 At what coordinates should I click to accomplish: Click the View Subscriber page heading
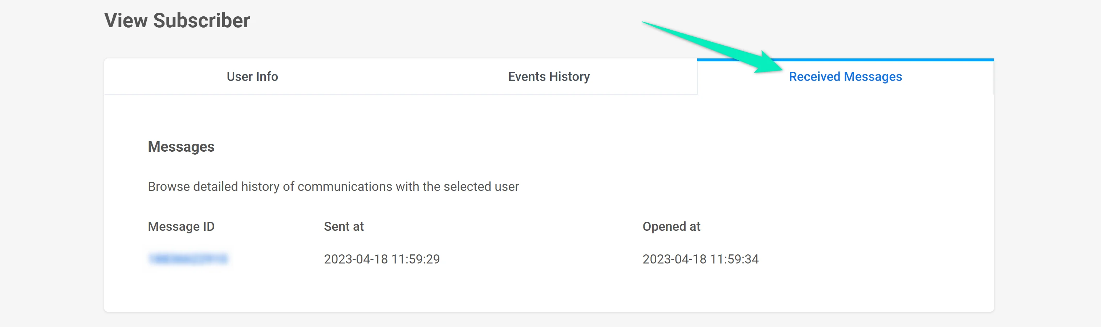point(177,21)
